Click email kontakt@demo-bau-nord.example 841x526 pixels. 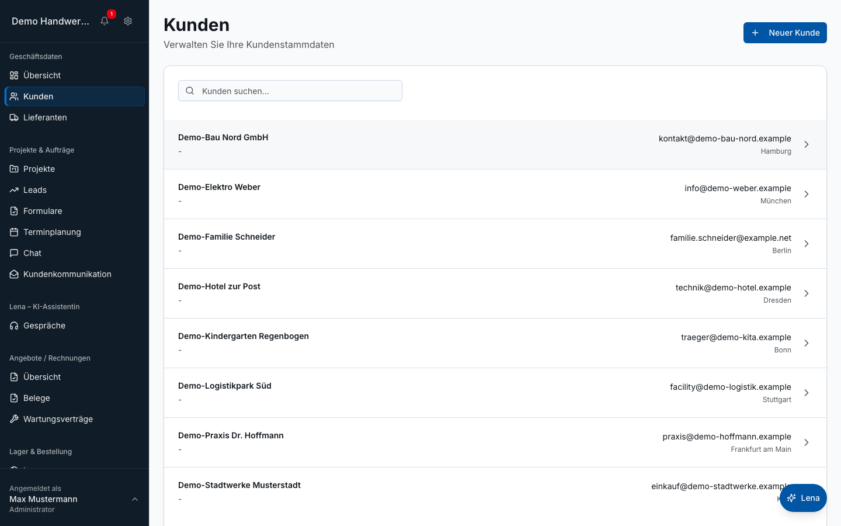click(x=725, y=139)
